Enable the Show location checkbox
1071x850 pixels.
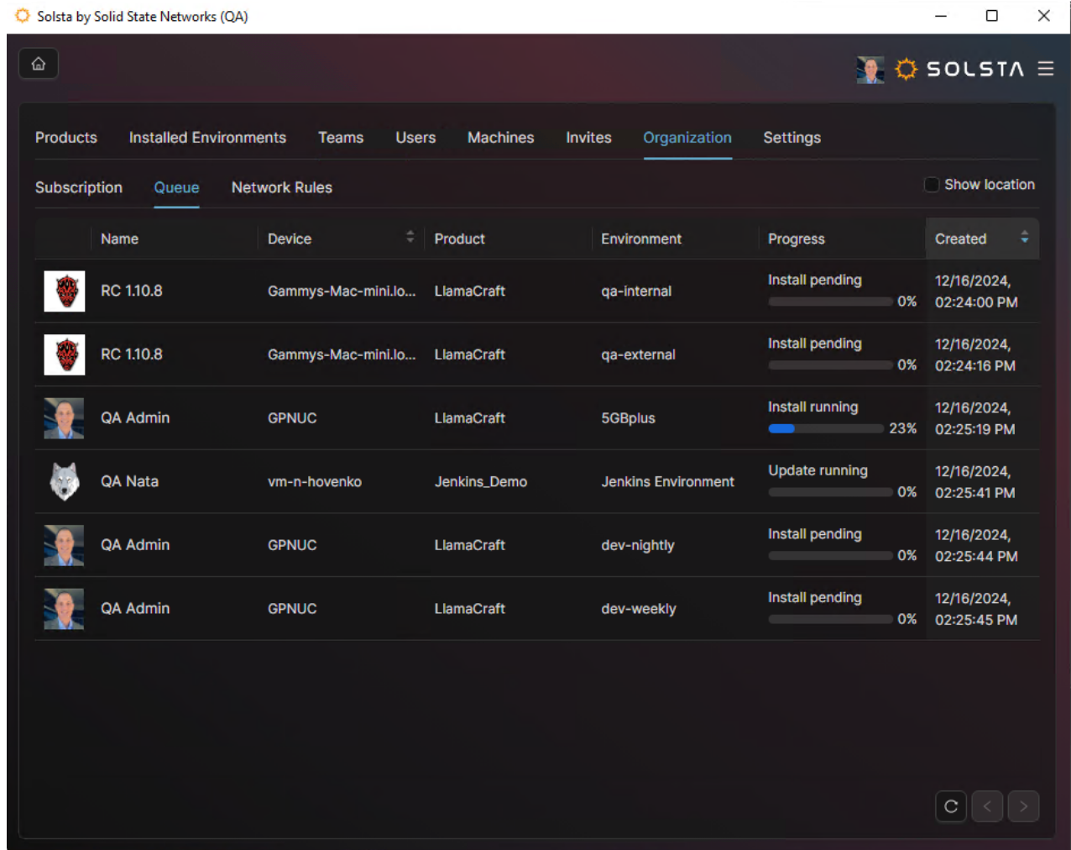tap(931, 185)
